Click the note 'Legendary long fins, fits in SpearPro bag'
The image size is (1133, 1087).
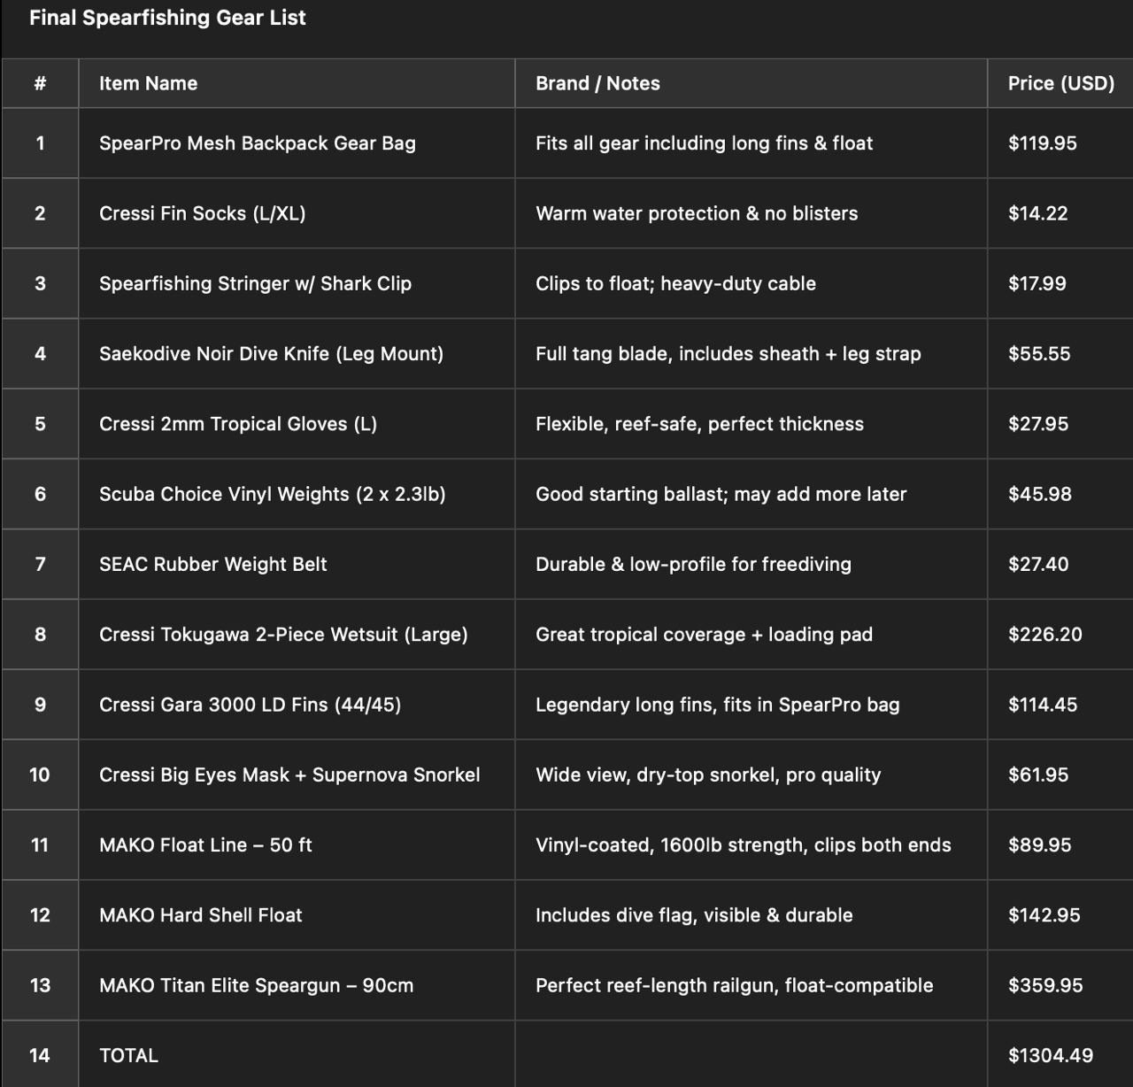pos(718,705)
